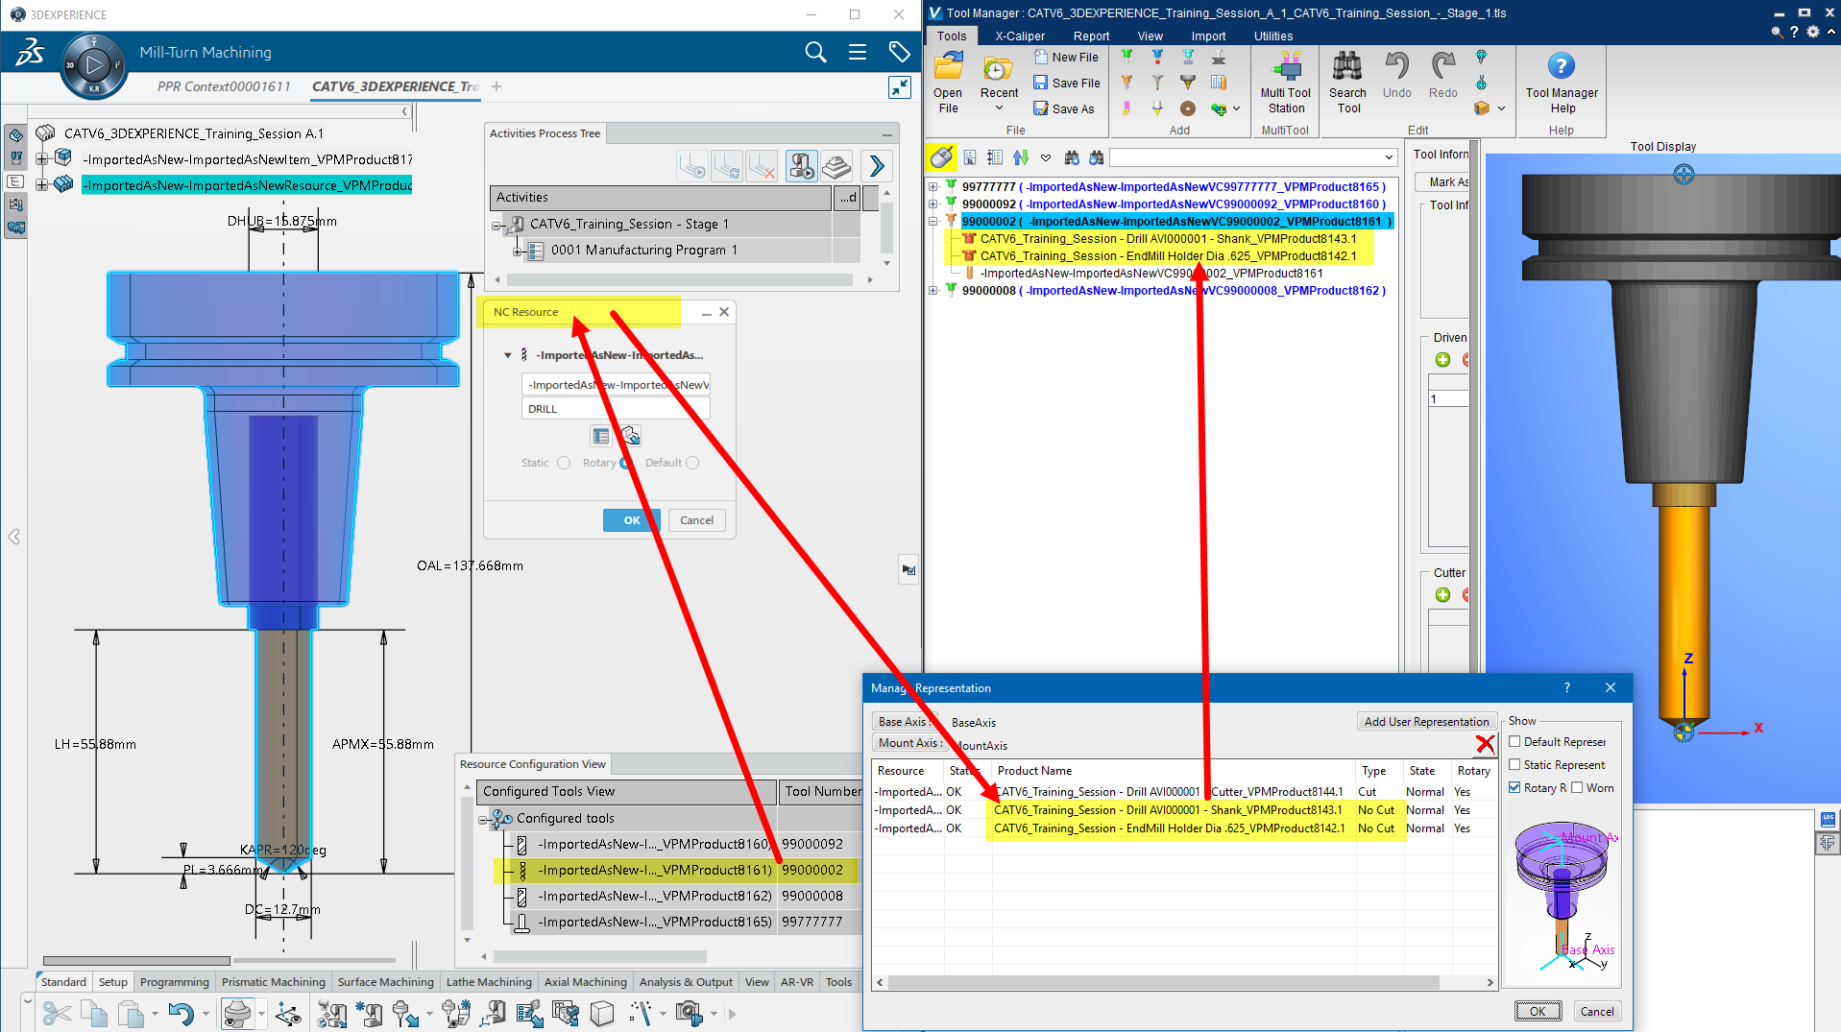The width and height of the screenshot is (1841, 1032).
Task: Expand tool 99000008 in Tool Manager tree
Action: tap(933, 291)
